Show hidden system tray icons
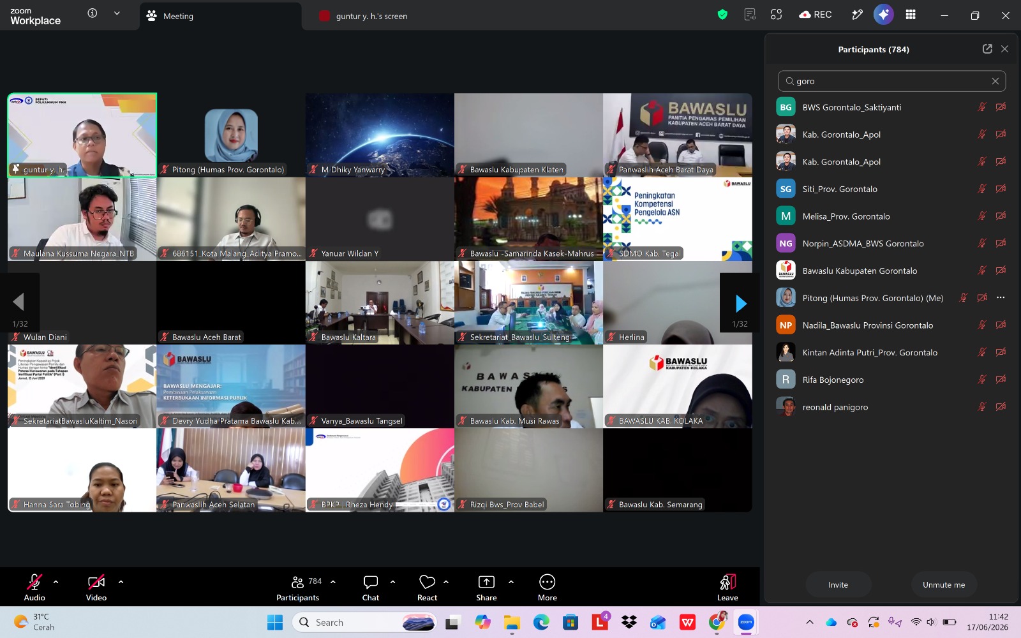1021x638 pixels. click(810, 622)
